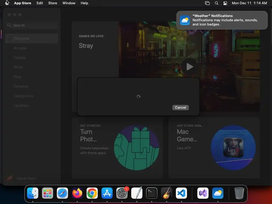Open Weather app from the dock
The height and width of the screenshot is (204, 272).
218,193
